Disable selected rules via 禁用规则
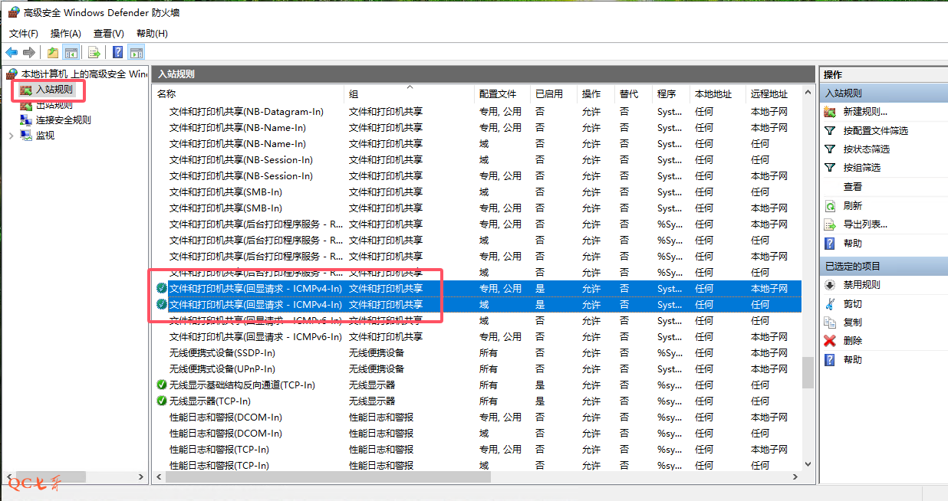This screenshot has width=948, height=501. [861, 285]
